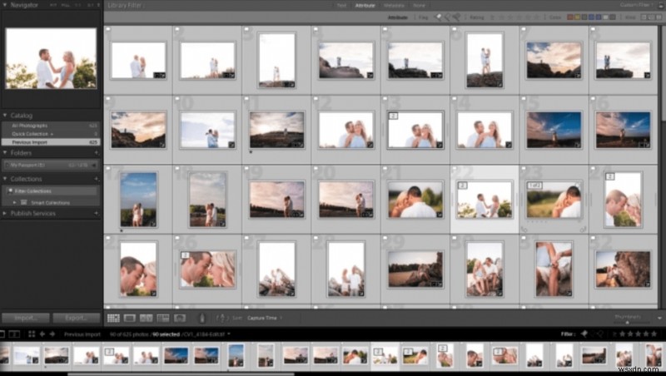Expand the Publish Services panel
The image size is (666, 376).
coord(5,214)
